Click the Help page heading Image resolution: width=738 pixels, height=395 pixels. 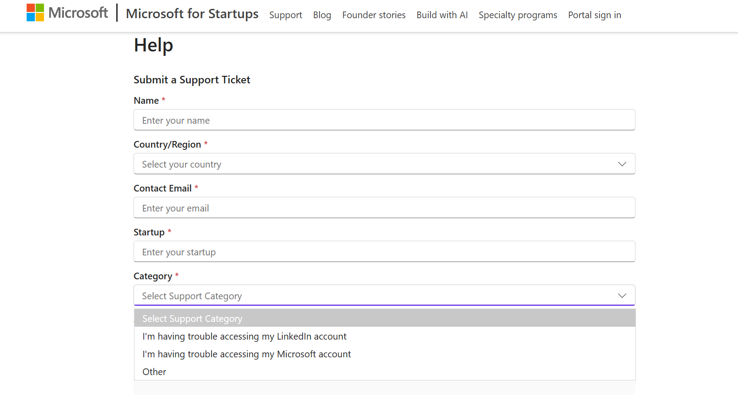[154, 45]
